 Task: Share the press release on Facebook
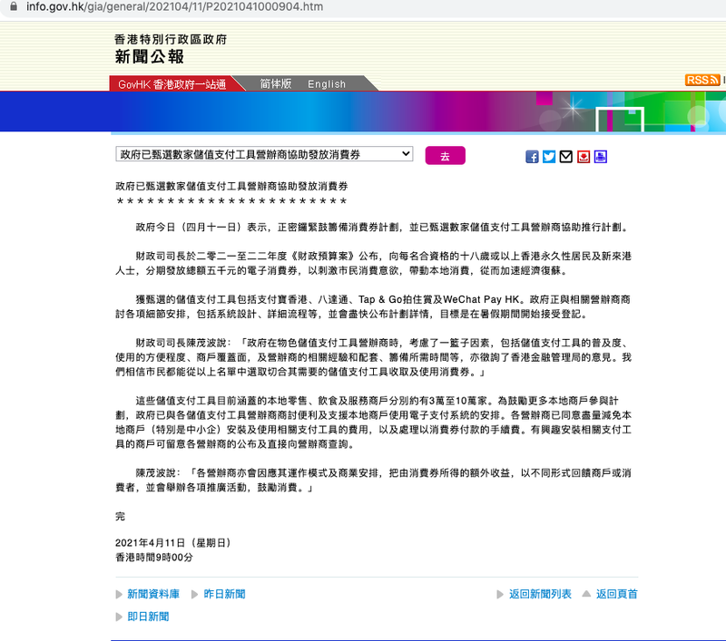pyautogui.click(x=533, y=157)
